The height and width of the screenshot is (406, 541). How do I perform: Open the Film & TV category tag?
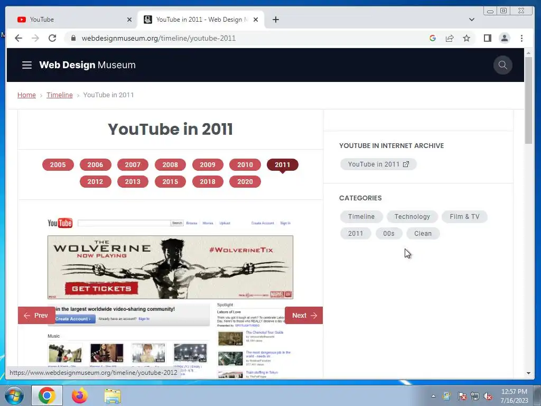pos(464,216)
